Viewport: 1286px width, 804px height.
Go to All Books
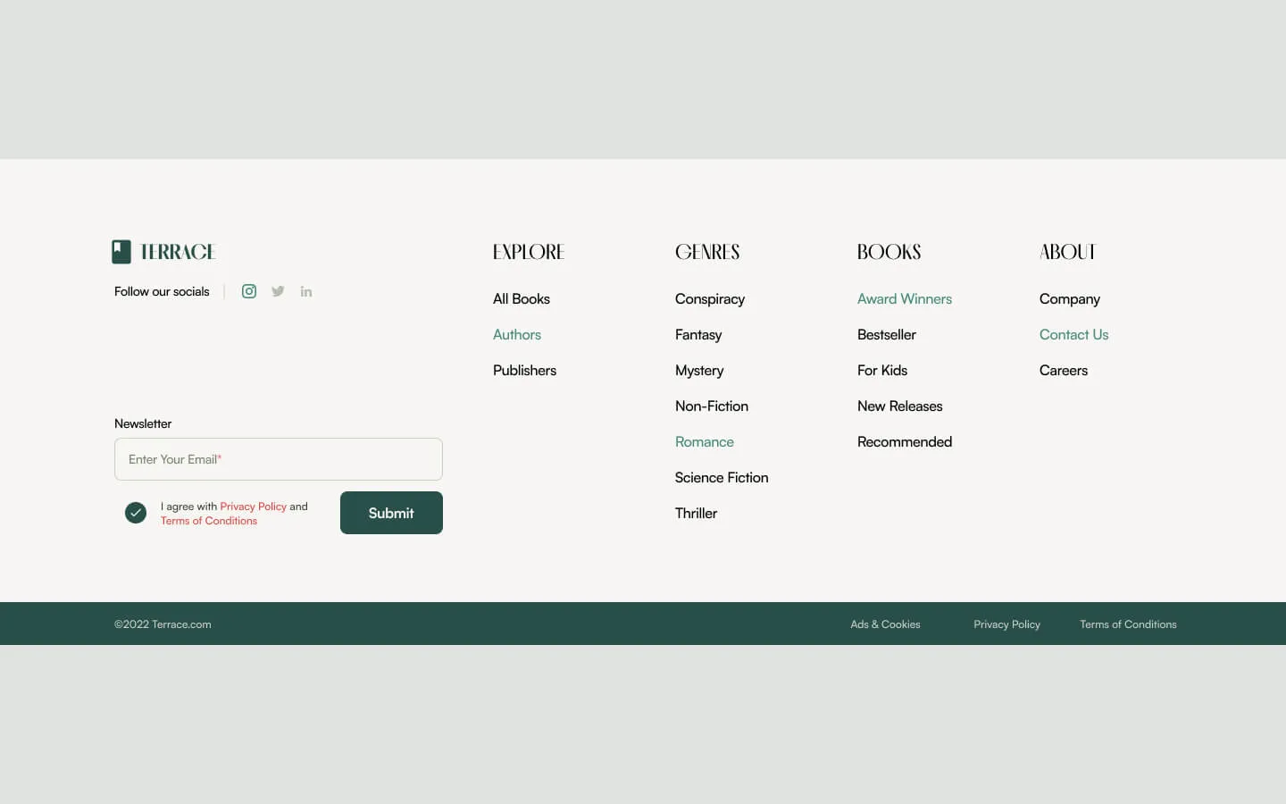coord(522,299)
